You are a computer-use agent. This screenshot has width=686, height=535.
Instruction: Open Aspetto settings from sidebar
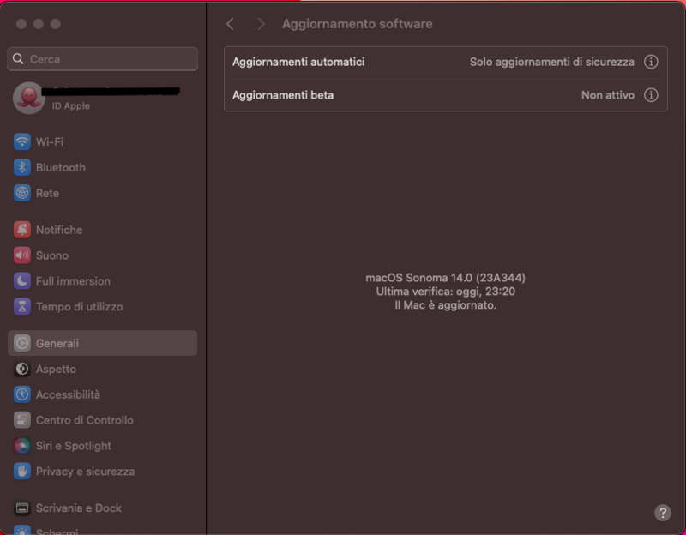102,369
